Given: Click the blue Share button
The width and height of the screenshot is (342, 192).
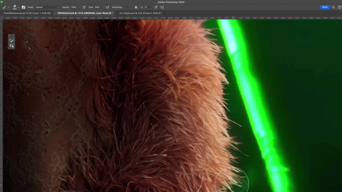Looking at the screenshot, I should tap(325, 7).
